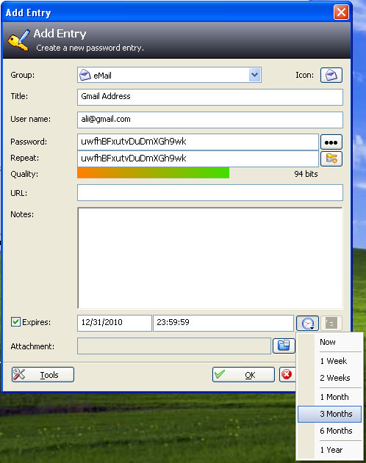Toggle password visibility dots button
The width and height of the screenshot is (366, 463).
tap(331, 142)
